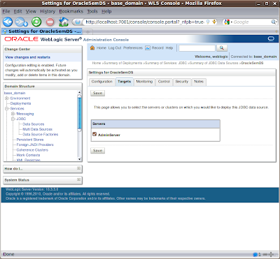The image size is (280, 259).
Task: Expand the Environment tree node
Action: tap(7, 98)
